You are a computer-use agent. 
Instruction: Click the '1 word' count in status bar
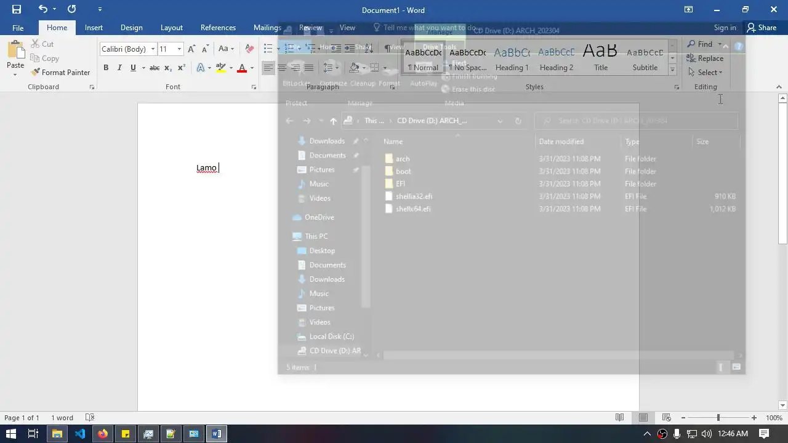coord(62,418)
